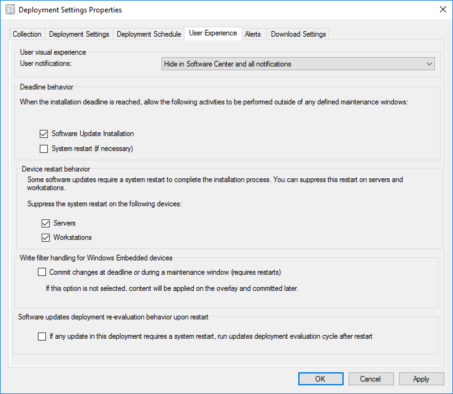Select the Deployment Schedule tab
The image size is (453, 394).
pyautogui.click(x=149, y=34)
